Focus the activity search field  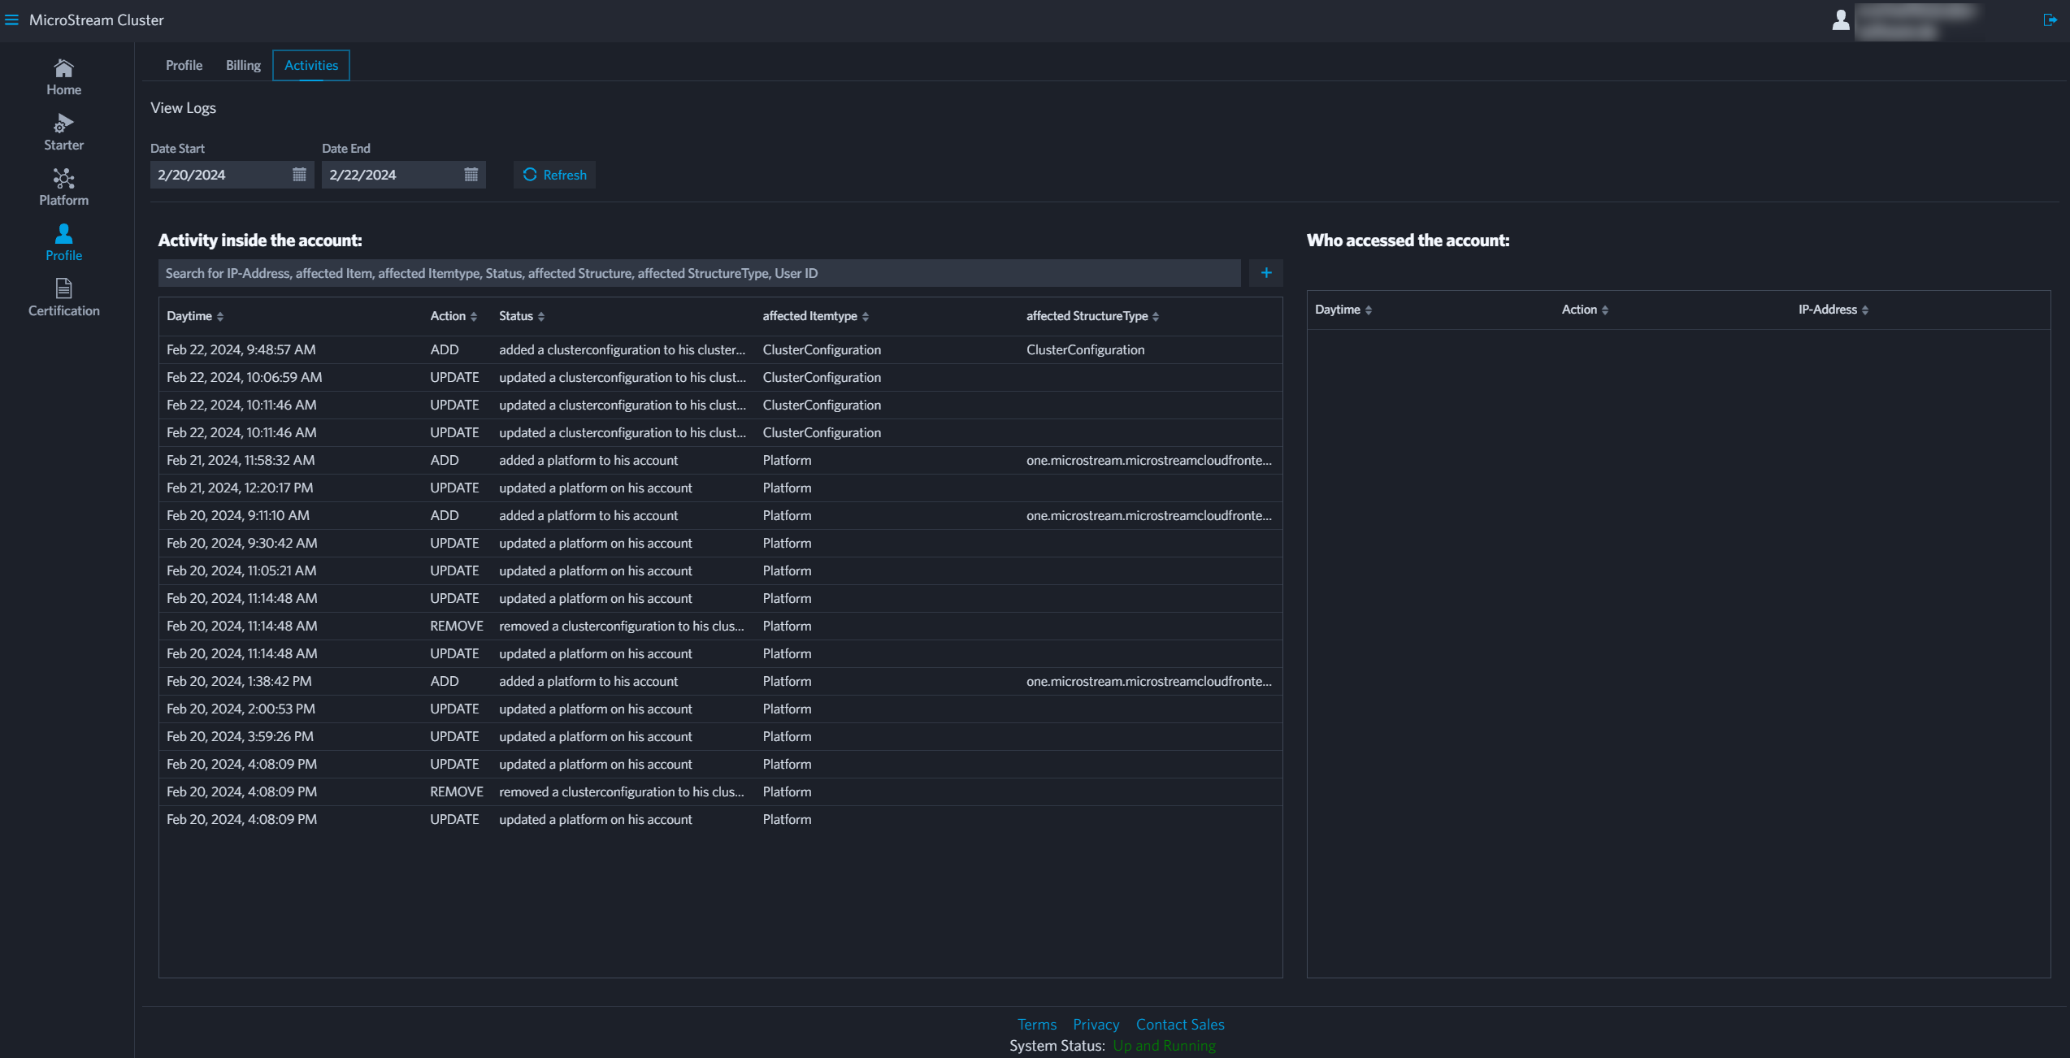(x=699, y=273)
